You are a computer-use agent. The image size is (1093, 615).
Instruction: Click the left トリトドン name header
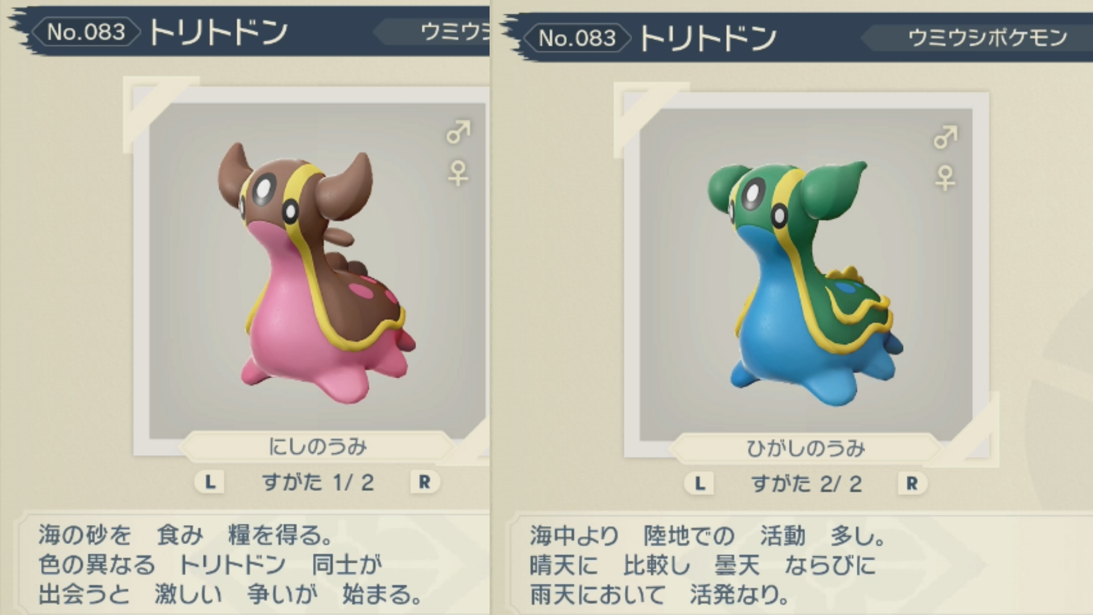coord(218,32)
